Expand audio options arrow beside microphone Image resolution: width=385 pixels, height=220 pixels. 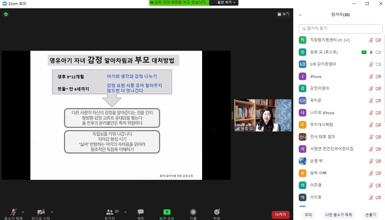tap(23, 212)
